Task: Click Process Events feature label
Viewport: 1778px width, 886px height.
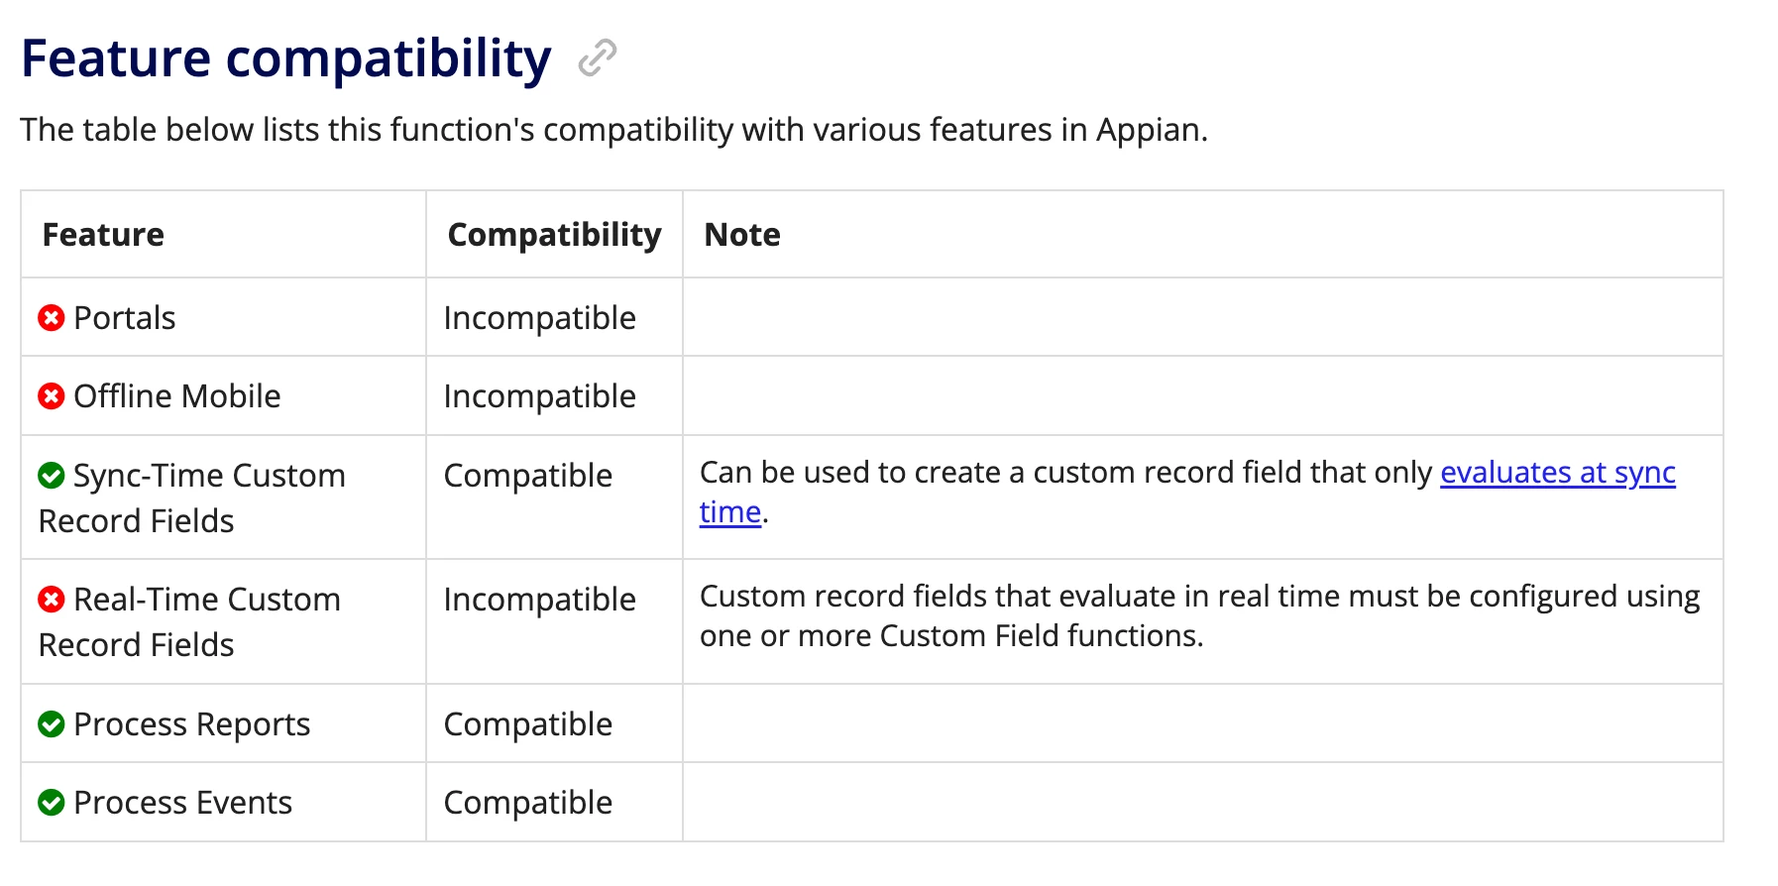Action: click(x=182, y=803)
